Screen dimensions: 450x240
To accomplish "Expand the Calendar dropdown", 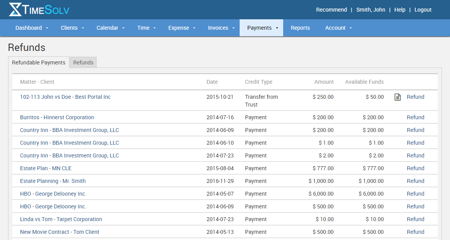I will [x=110, y=28].
